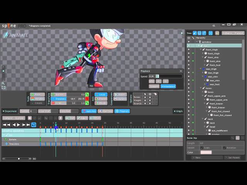Expand the Graph panel
Image resolution: width=247 pixels, height=185 pixels.
[178, 111]
